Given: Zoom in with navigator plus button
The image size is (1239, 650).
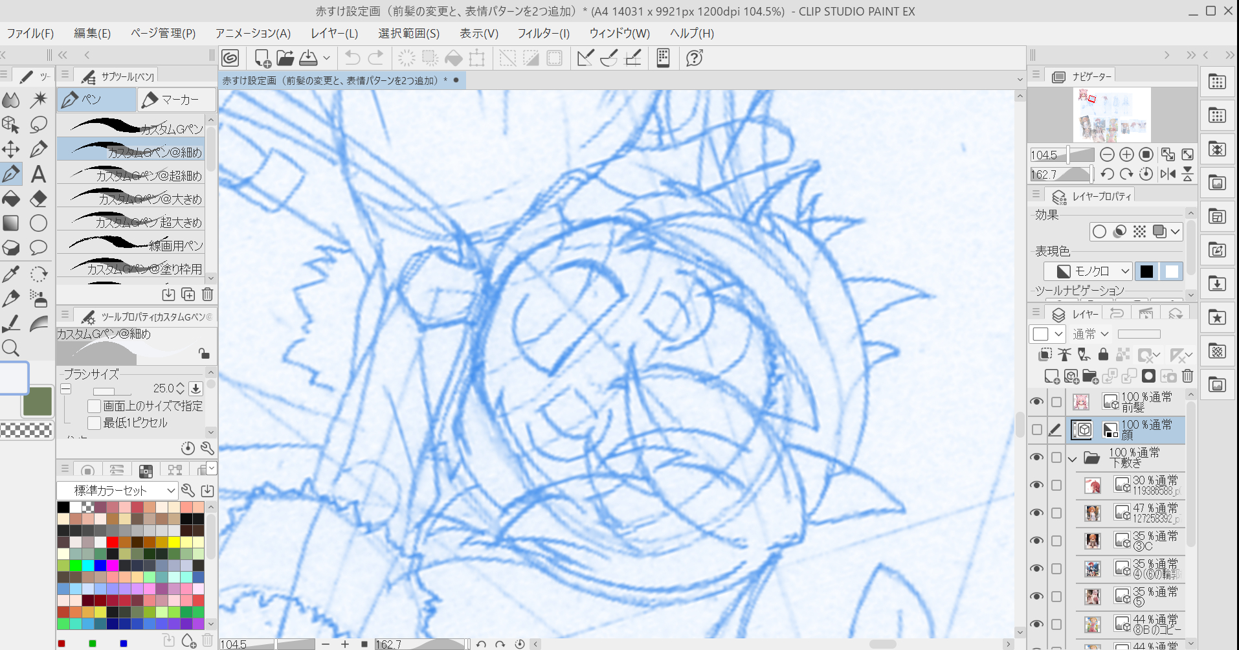Looking at the screenshot, I should point(1126,155).
